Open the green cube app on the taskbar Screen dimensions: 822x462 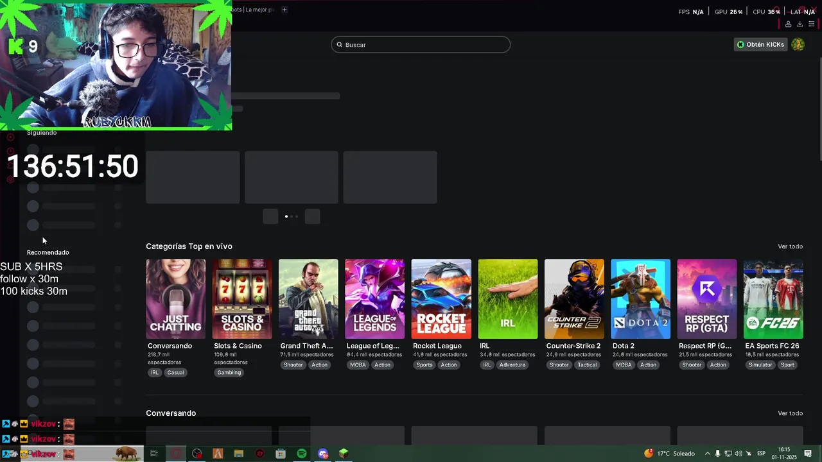[344, 454]
